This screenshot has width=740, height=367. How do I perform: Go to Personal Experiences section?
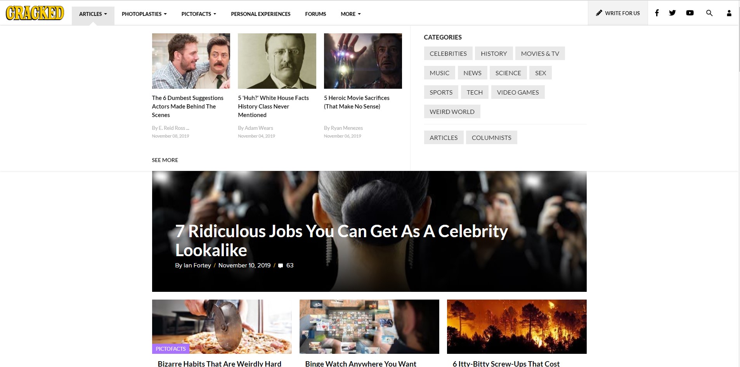click(260, 14)
